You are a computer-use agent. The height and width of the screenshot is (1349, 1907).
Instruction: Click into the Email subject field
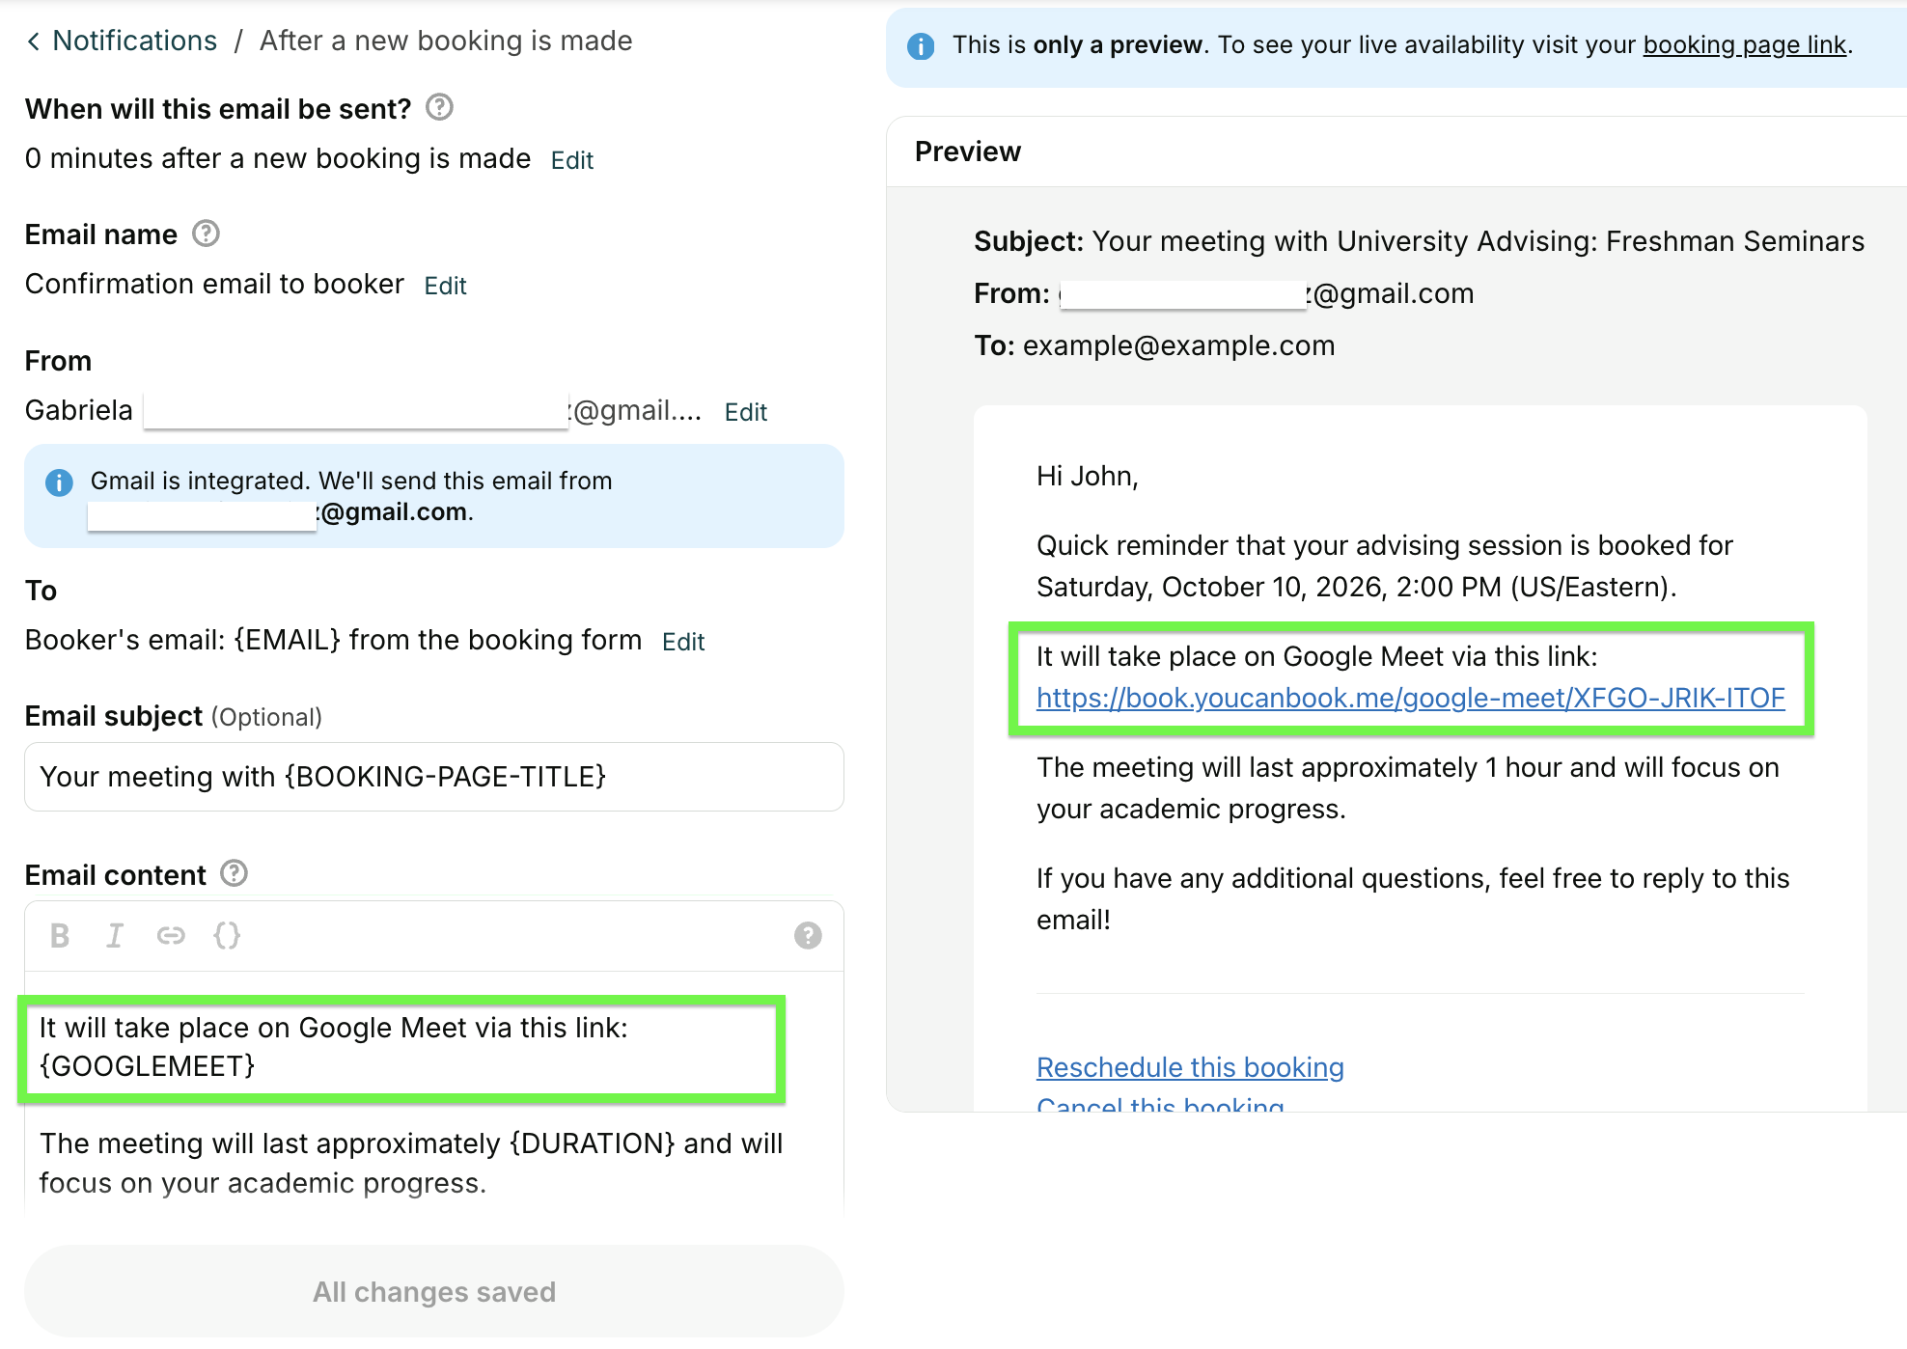point(434,777)
